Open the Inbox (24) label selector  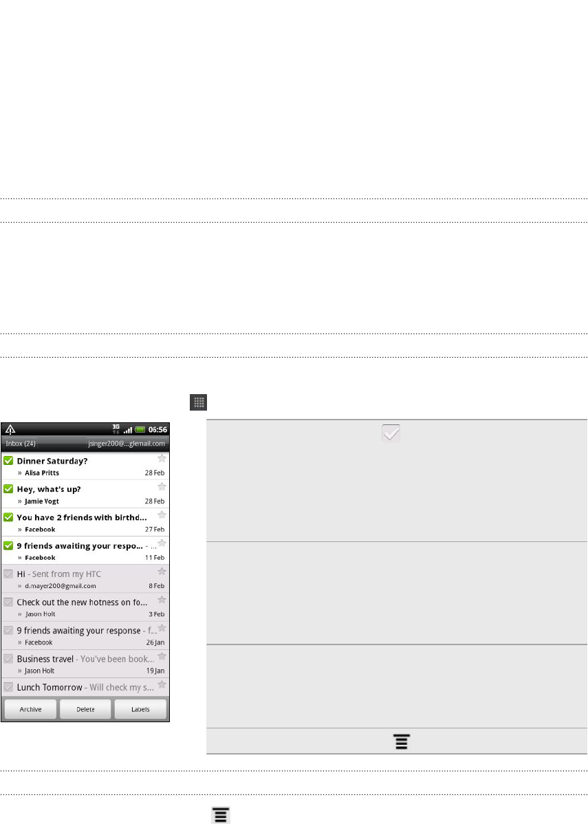21,444
